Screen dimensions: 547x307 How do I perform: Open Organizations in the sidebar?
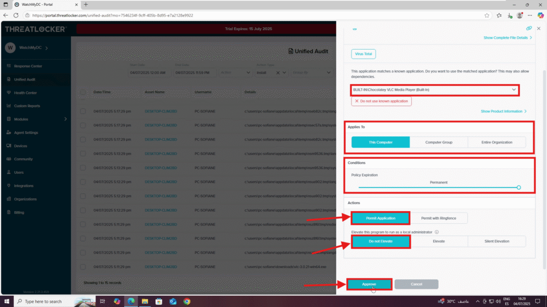pyautogui.click(x=25, y=199)
